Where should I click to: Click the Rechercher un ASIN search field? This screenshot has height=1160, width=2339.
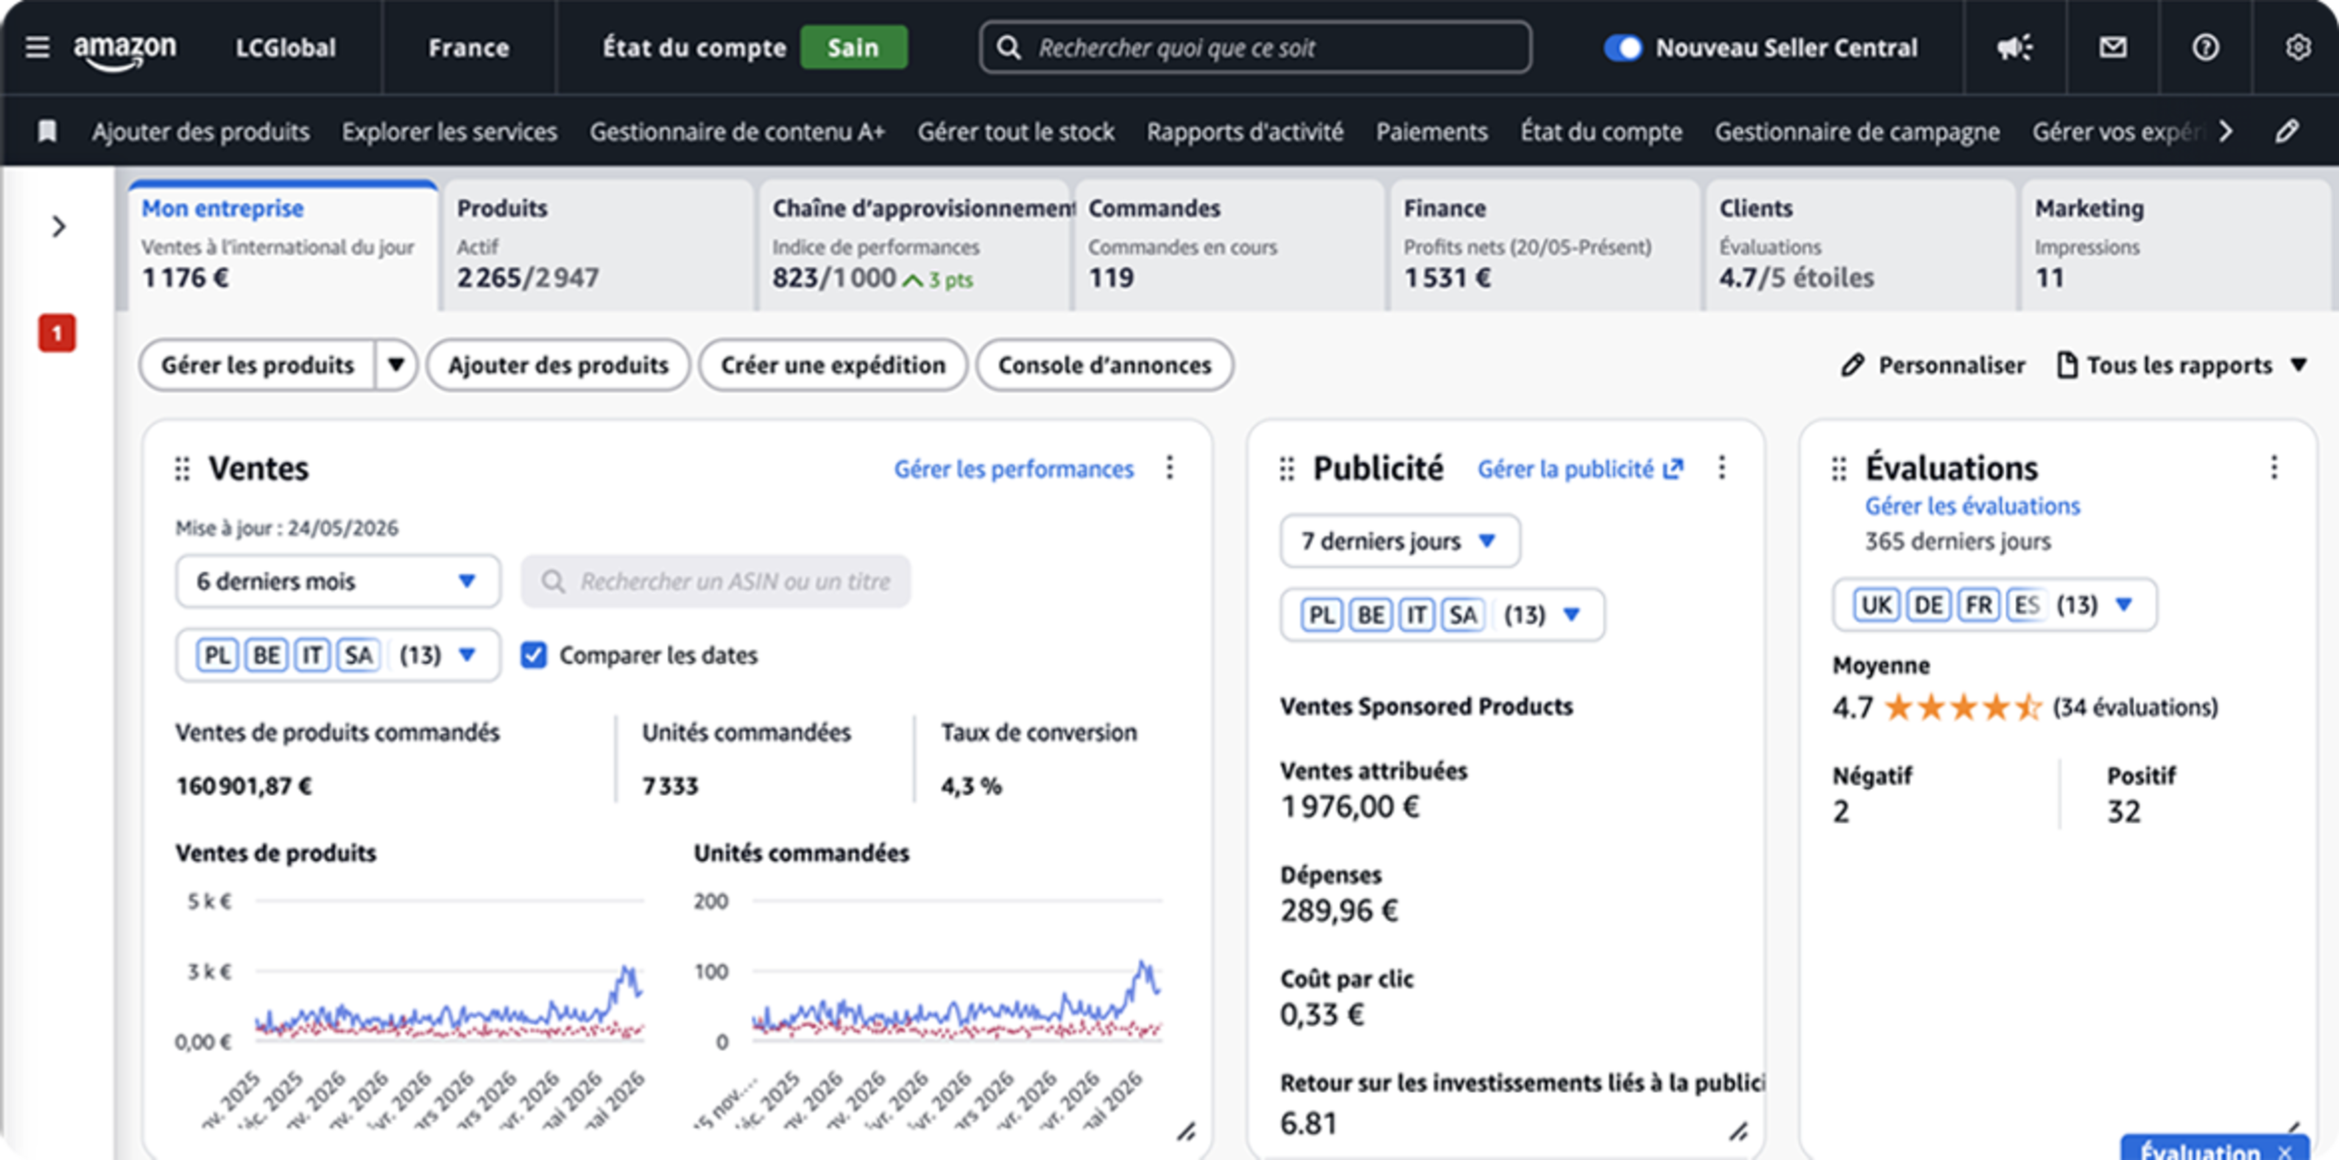[x=716, y=581]
